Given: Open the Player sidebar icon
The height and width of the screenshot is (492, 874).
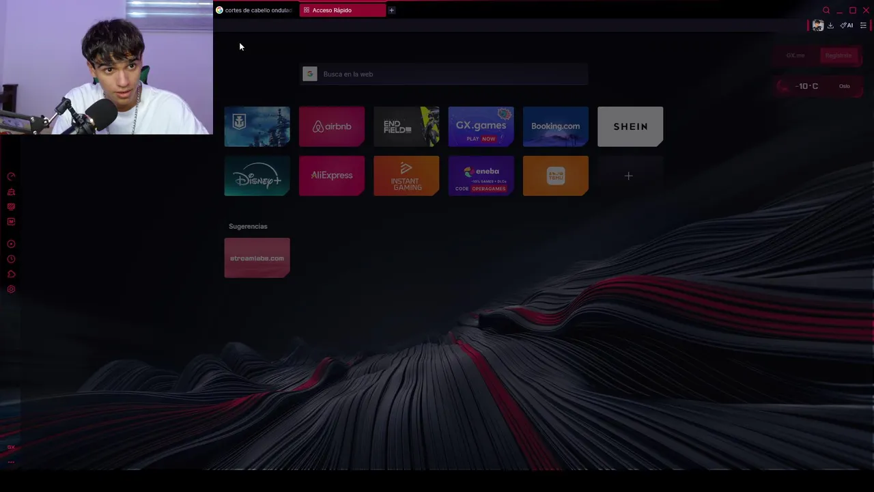Looking at the screenshot, I should point(11,244).
